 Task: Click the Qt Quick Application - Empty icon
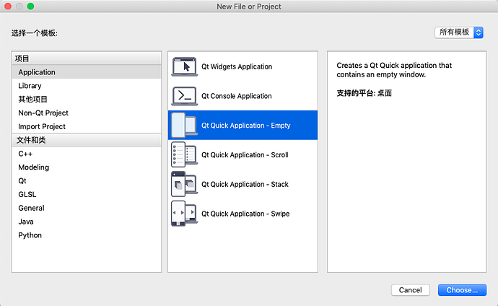(185, 126)
